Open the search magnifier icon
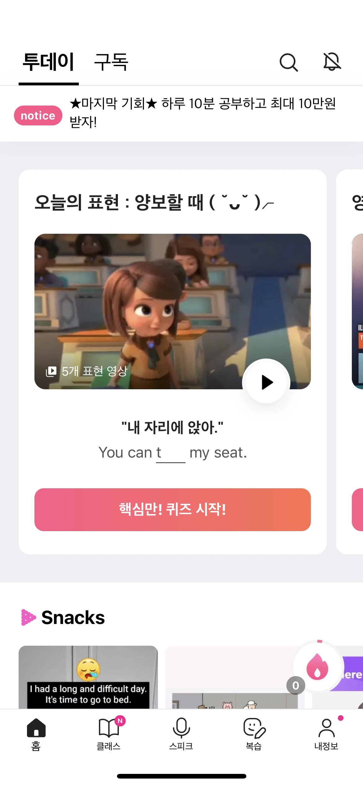 (x=289, y=62)
